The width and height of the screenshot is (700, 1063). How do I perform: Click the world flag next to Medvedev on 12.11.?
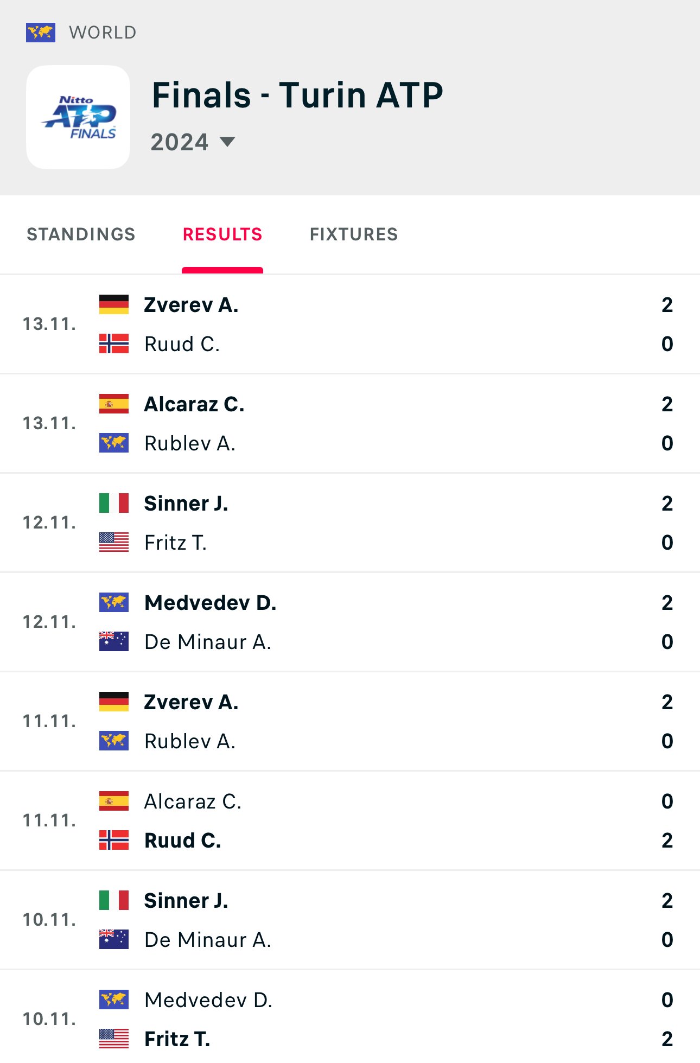[114, 602]
